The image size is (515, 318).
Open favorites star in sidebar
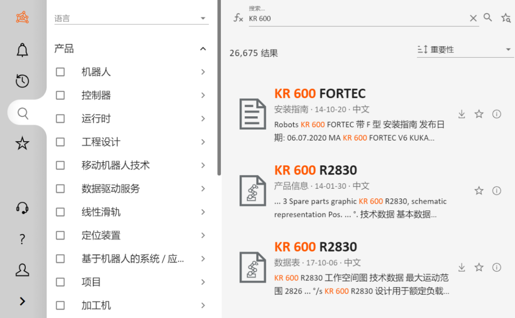pyautogui.click(x=22, y=143)
